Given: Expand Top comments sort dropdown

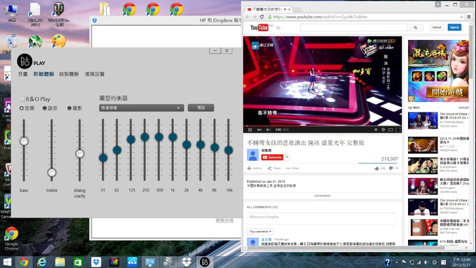Looking at the screenshot, I should click(260, 231).
